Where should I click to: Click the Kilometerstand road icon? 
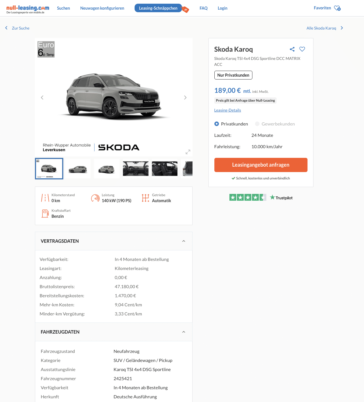coord(45,198)
